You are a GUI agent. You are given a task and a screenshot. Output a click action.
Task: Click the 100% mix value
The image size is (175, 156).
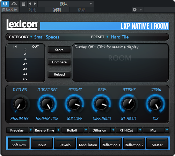point(156,90)
